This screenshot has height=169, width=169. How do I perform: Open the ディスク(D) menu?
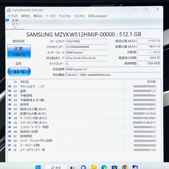pos(64,16)
